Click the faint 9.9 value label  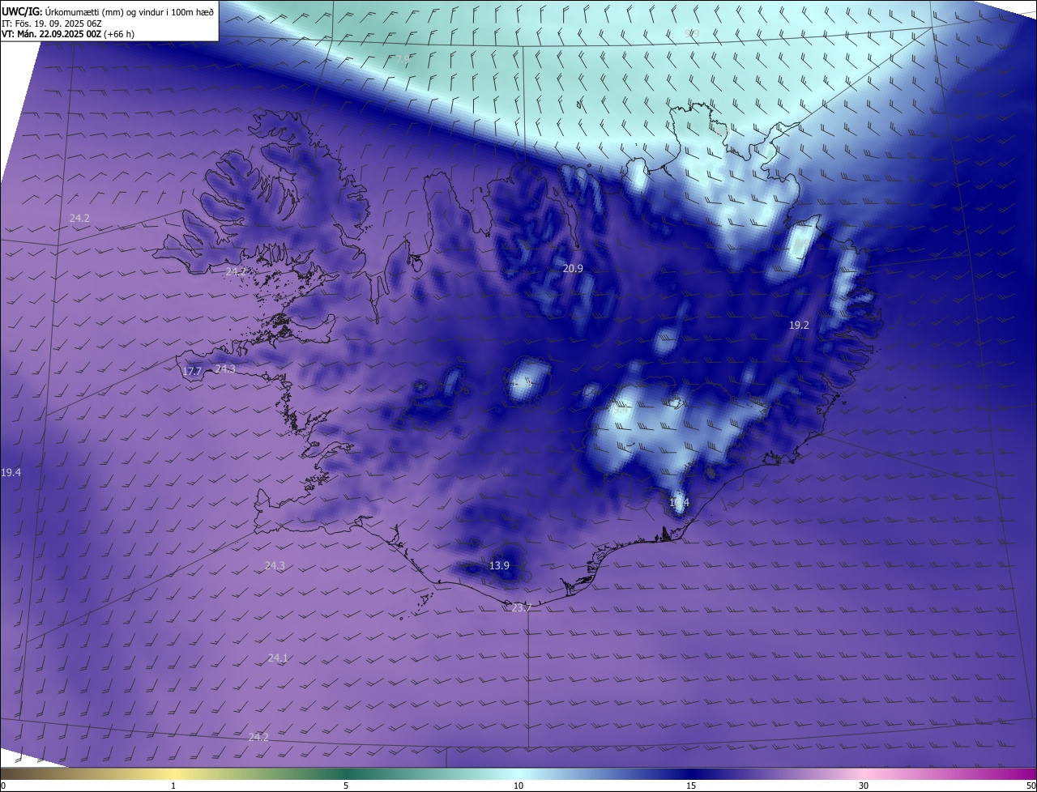tap(692, 33)
